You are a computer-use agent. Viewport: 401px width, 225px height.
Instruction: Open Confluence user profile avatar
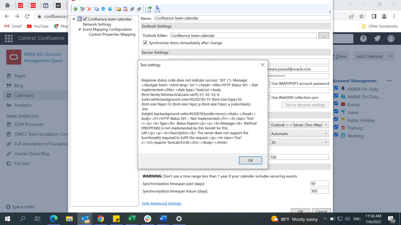coord(391,38)
